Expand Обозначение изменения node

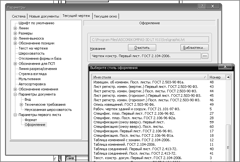point(15,89)
